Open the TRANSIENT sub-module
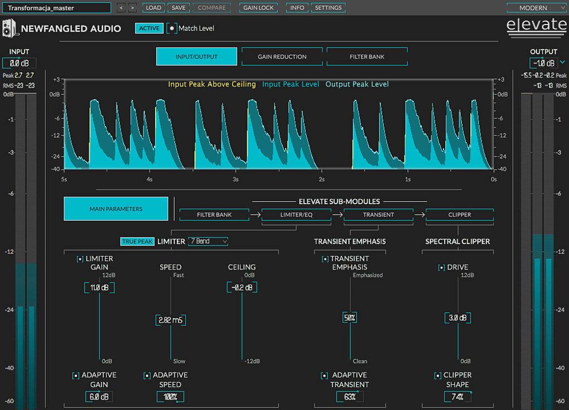This screenshot has height=410, width=569. coord(378,214)
